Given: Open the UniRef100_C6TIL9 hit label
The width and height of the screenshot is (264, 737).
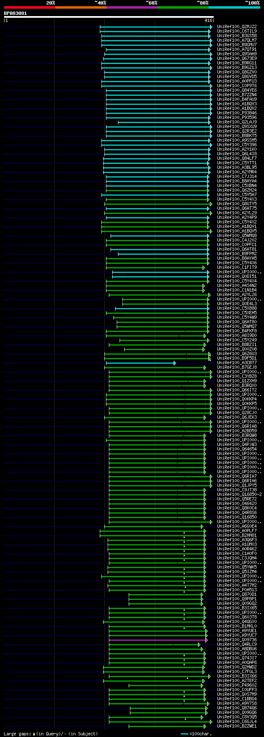Looking at the screenshot, I should pos(237,31).
